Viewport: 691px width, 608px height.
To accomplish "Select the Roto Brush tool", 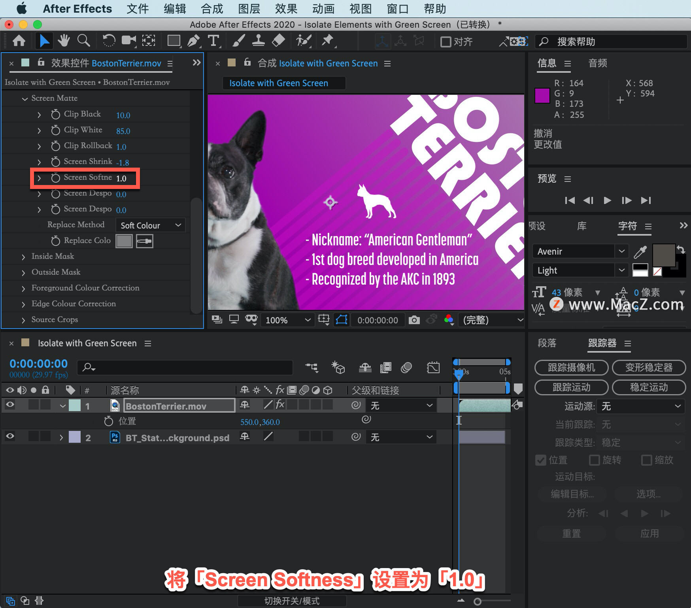I will click(x=304, y=41).
